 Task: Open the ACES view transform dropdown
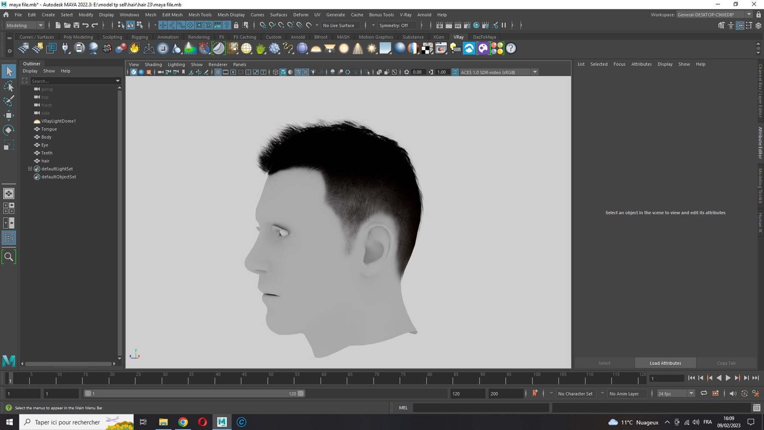pos(499,72)
